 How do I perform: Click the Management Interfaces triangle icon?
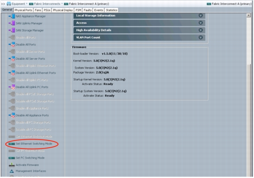coord(12,171)
